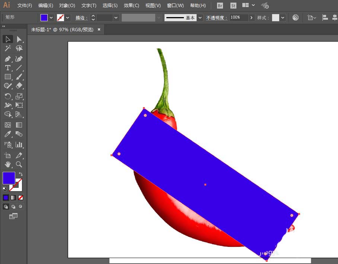This screenshot has width=338, height=264.
Task: Switch to Color fill mode button
Action: [x=6, y=197]
